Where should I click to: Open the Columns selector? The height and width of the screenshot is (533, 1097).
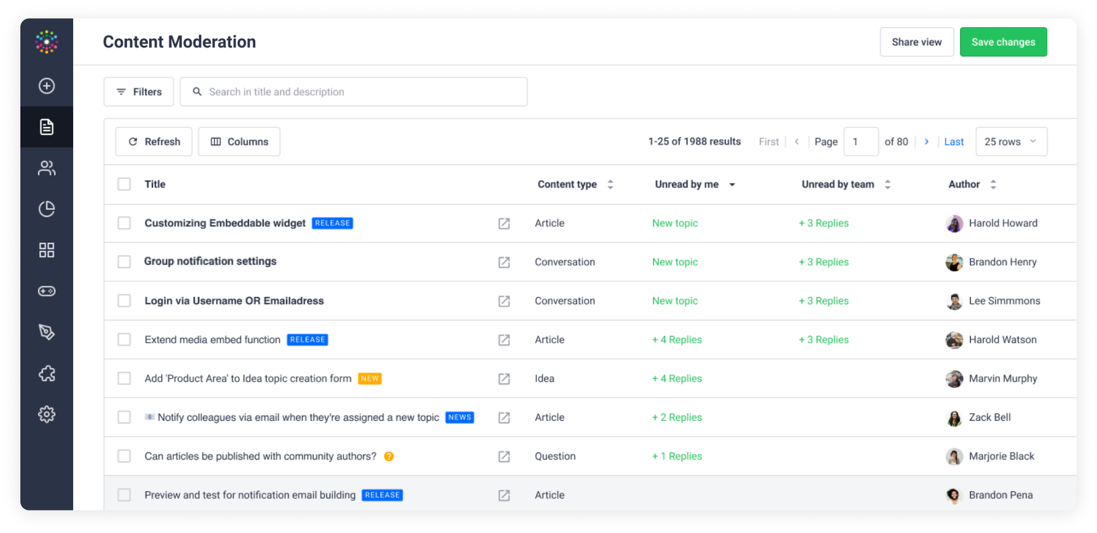click(x=239, y=141)
